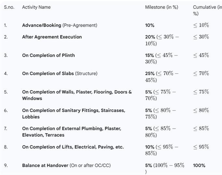Click the 'Cumulative (in %)' column header
222x175 pixels.
(207, 7)
